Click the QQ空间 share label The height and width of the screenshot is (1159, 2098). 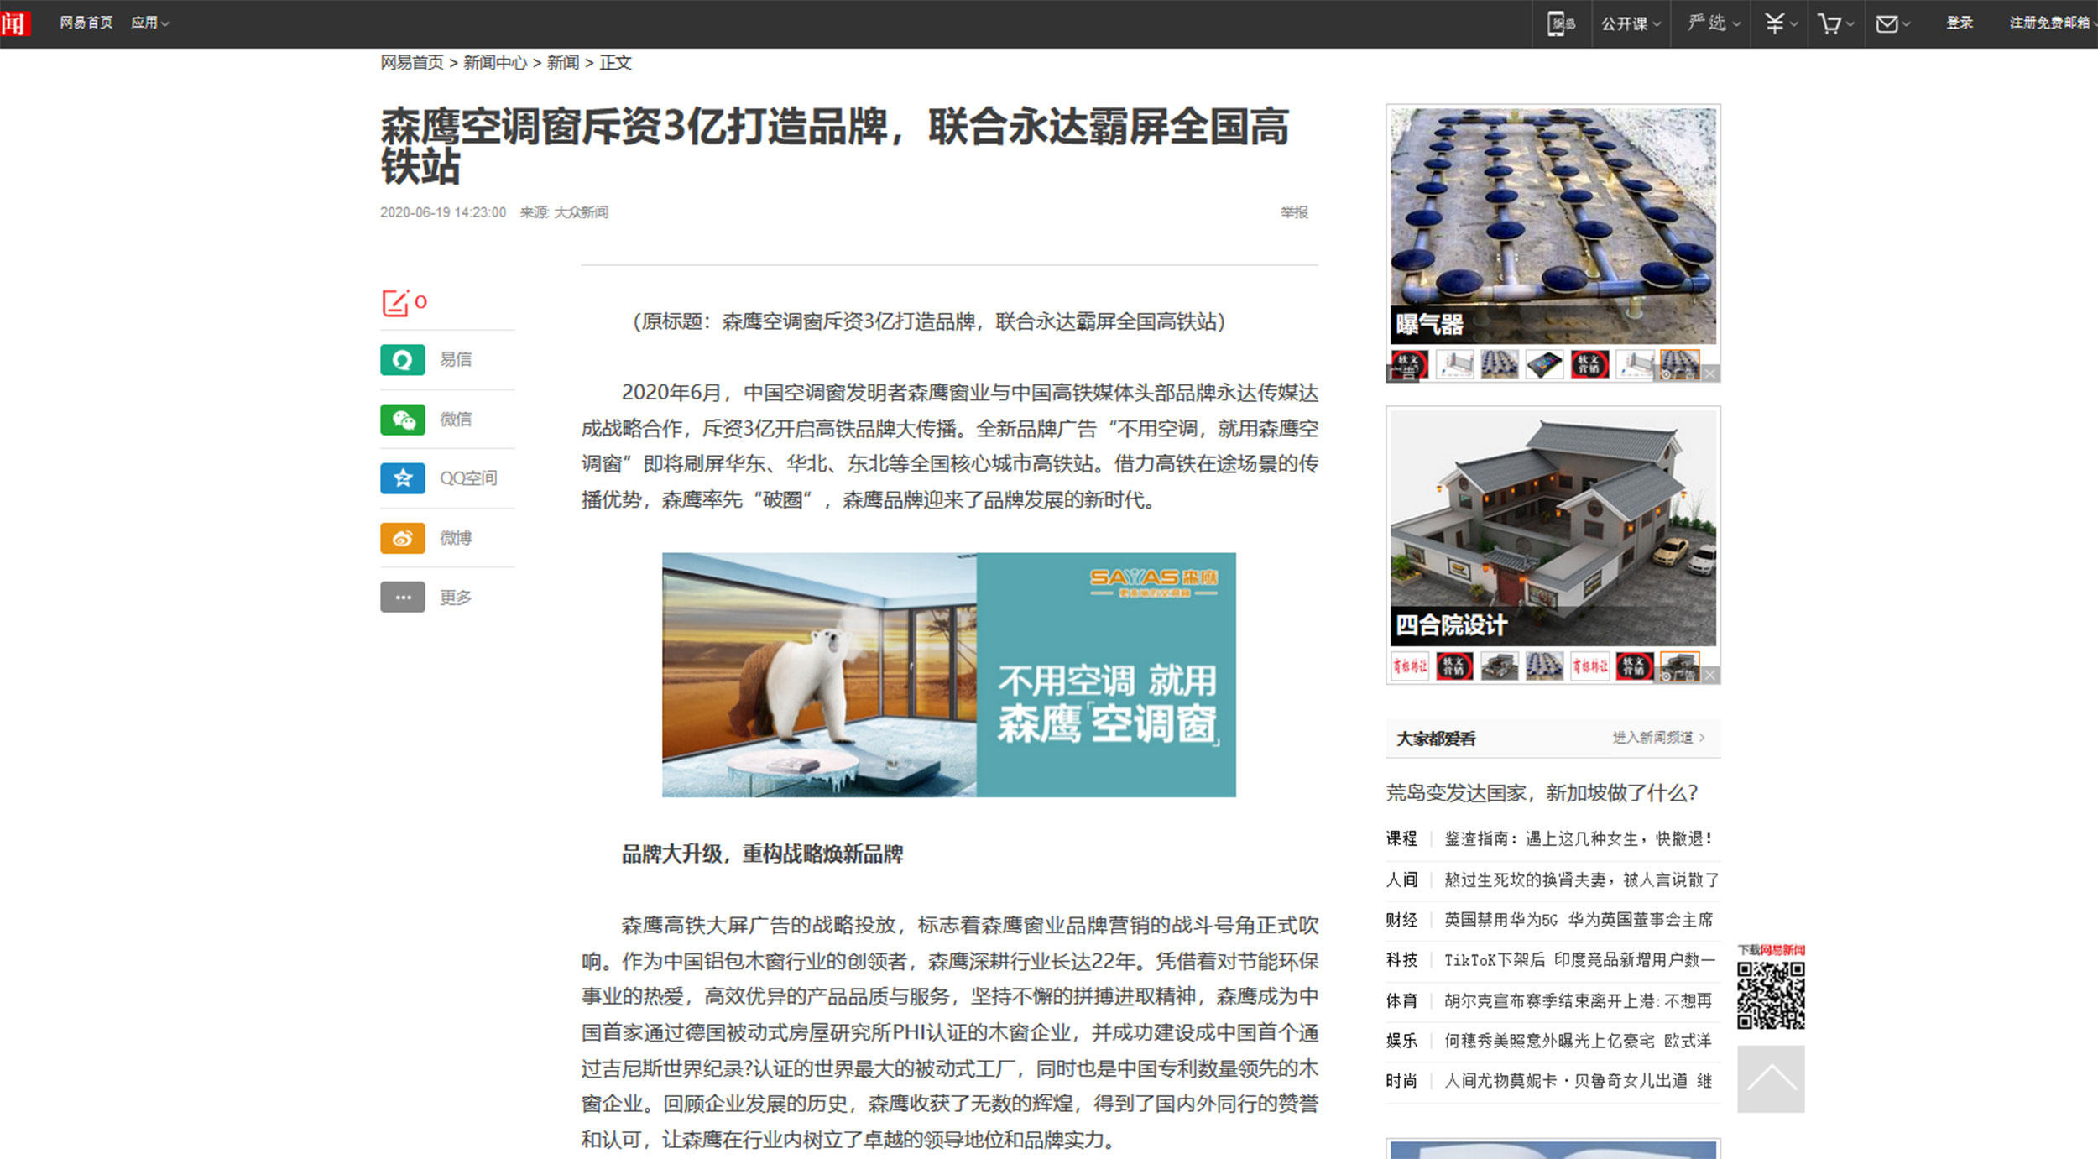[x=468, y=478]
